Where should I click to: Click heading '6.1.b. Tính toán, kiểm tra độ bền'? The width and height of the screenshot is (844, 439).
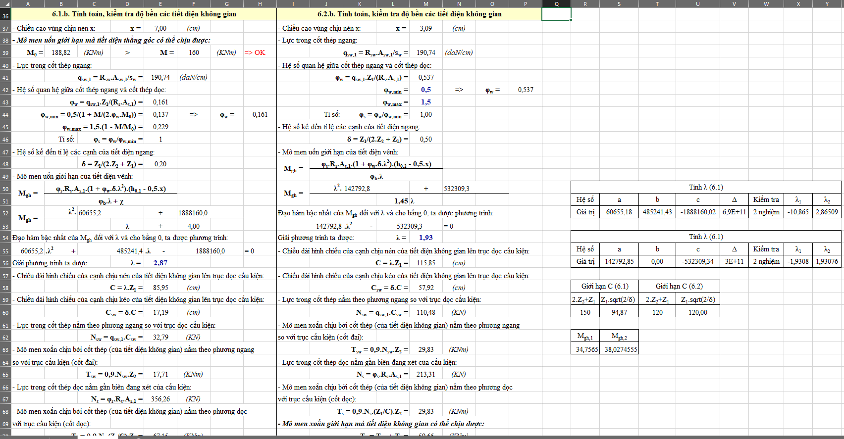pyautogui.click(x=144, y=14)
